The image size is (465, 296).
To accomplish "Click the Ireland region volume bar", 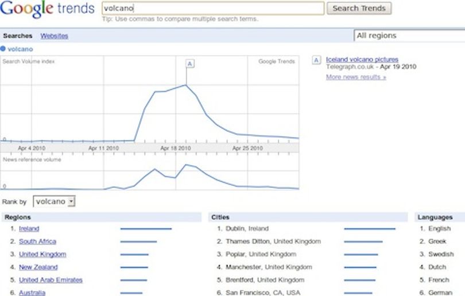I will [146, 229].
